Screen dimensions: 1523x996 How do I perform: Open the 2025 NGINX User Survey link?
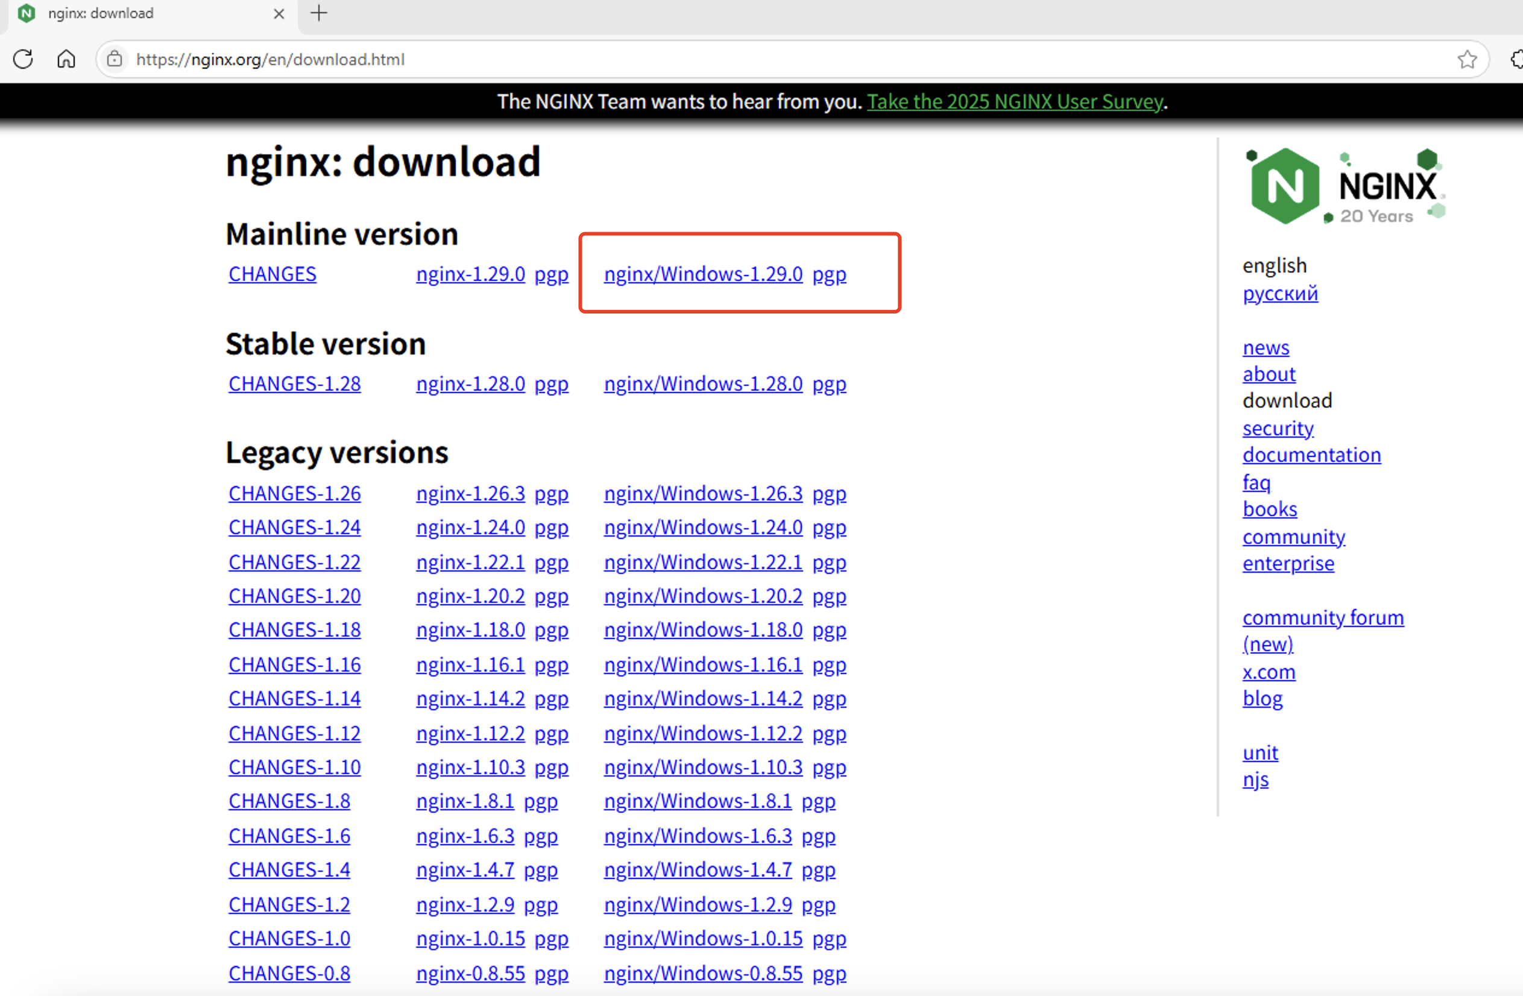[x=1015, y=102]
